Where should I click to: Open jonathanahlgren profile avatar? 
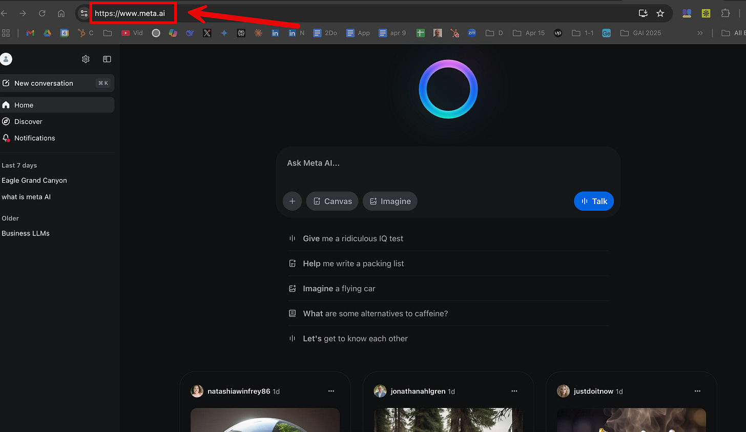(380, 391)
